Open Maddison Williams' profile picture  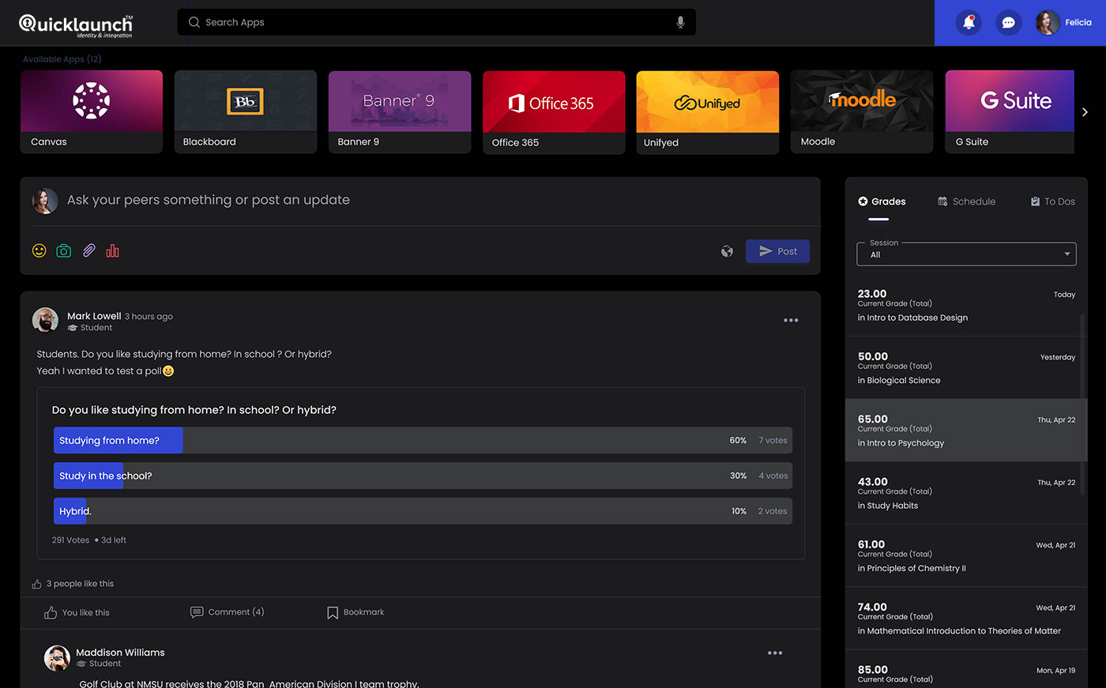57,657
